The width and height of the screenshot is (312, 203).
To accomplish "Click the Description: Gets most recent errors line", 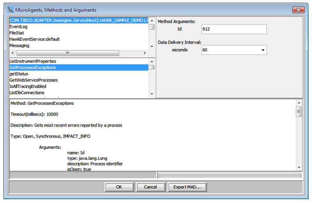I will pos(66,126).
